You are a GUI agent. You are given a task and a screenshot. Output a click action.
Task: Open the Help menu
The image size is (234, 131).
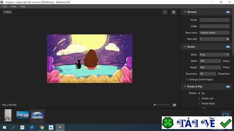23,7
